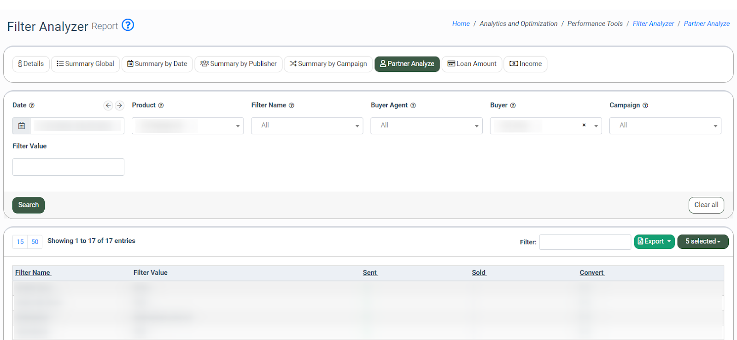This screenshot has height=340, width=737.
Task: Open the Campaign dropdown
Action: 665,126
